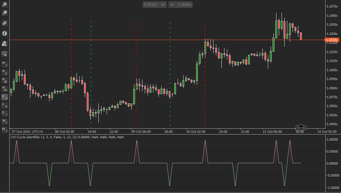Open the candlestick chart type selector

pos(4,23)
